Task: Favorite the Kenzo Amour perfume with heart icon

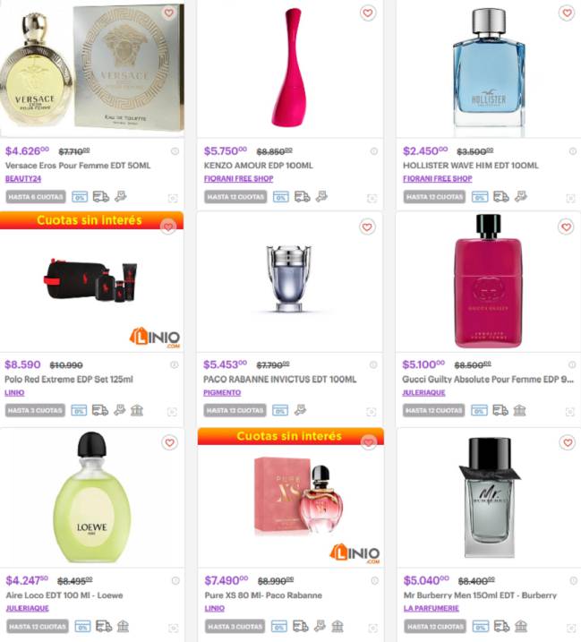Action: point(368,13)
